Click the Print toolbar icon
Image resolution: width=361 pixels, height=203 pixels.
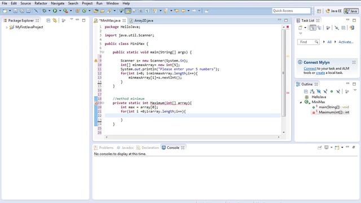pos(28,11)
